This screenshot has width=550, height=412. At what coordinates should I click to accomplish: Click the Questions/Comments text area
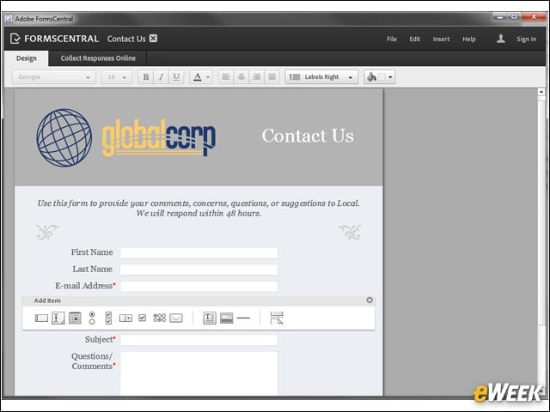(x=199, y=373)
